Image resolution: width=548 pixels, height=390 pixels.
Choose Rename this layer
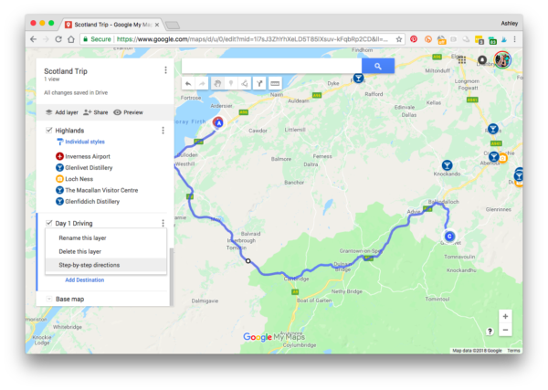click(106, 238)
